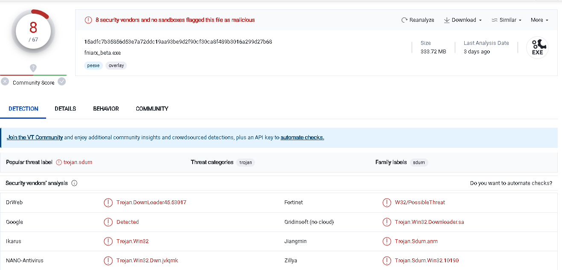Click the community score question mark icon
The image size is (562, 270).
[33, 68]
